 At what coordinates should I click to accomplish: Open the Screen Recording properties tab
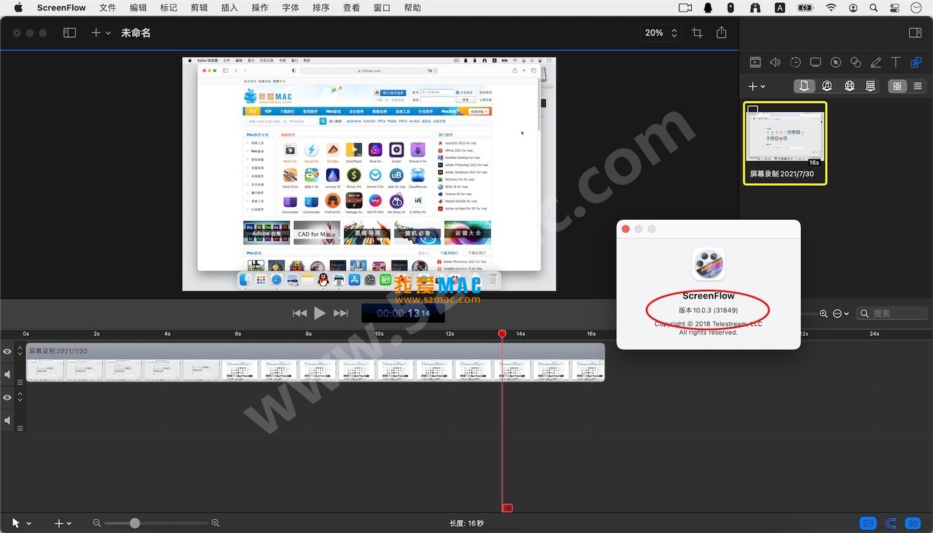click(816, 62)
